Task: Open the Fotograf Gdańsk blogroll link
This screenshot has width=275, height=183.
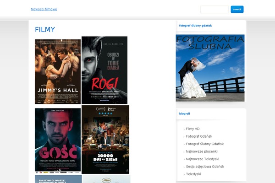Action: [x=199, y=136]
